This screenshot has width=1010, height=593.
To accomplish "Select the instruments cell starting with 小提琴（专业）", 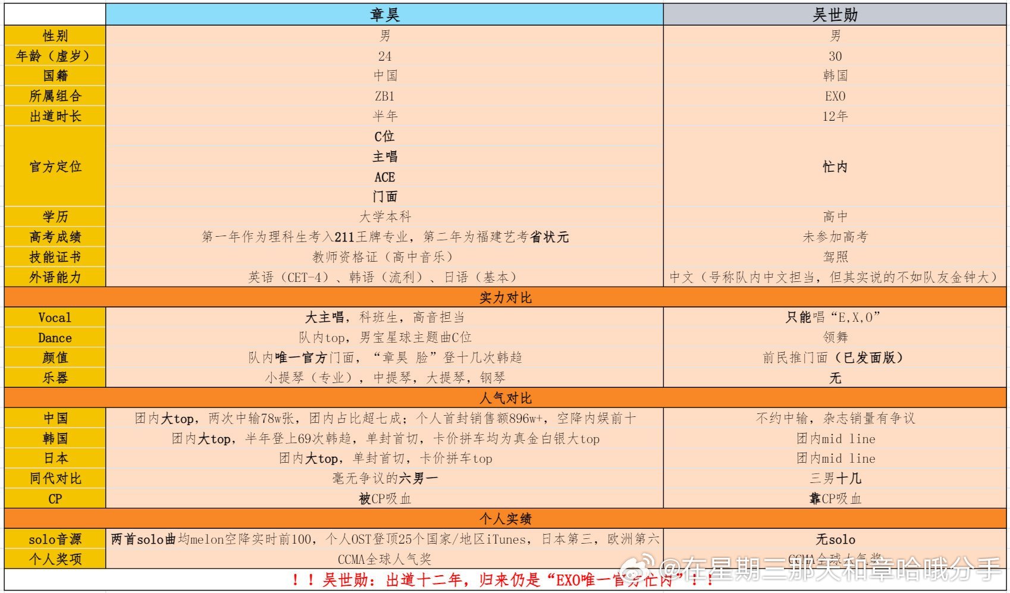I will click(384, 378).
